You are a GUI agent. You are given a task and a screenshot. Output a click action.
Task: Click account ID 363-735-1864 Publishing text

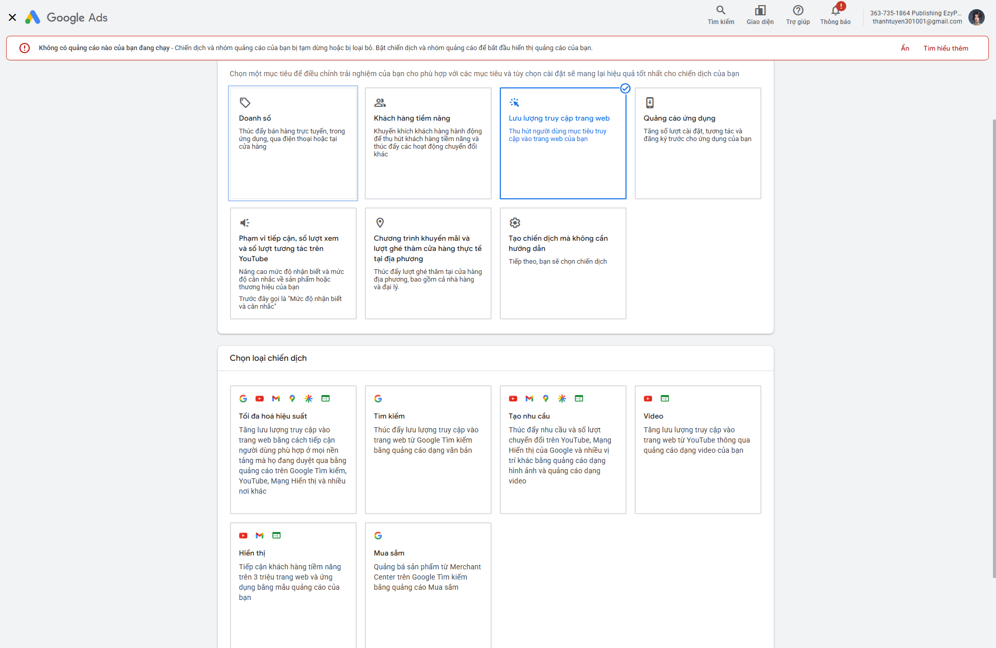click(916, 13)
